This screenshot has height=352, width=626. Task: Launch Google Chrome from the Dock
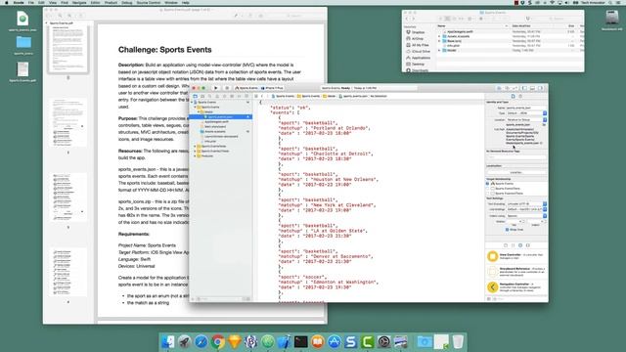(217, 341)
